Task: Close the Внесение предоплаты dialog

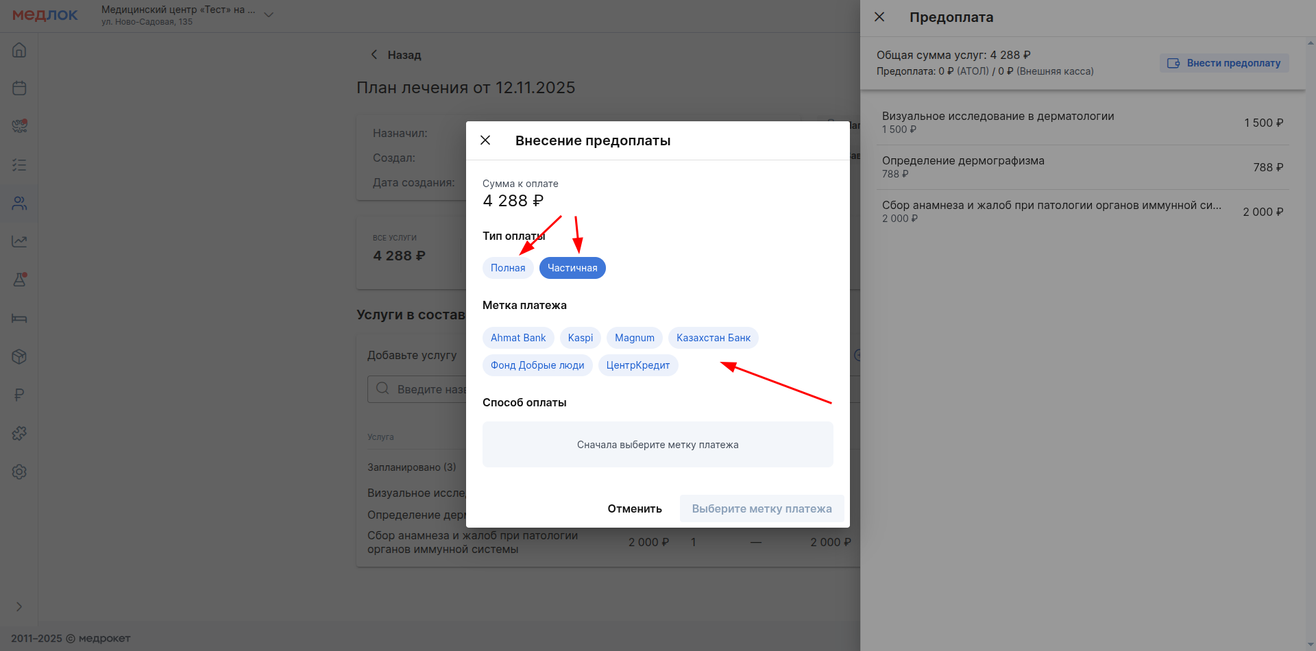Action: pos(485,140)
